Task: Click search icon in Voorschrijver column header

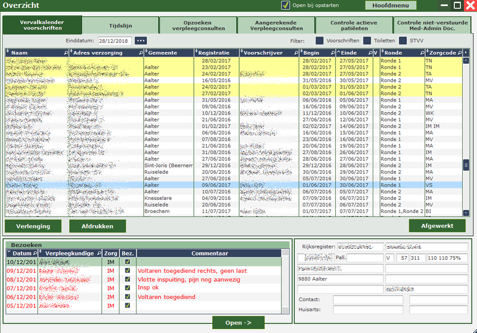Action: click(296, 53)
